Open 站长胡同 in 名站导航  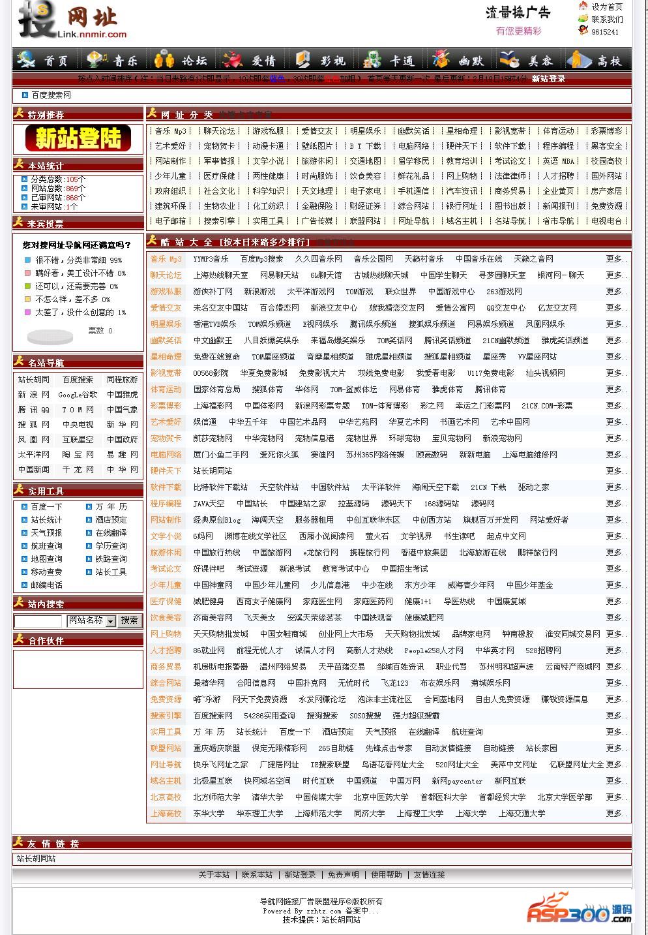pos(33,380)
